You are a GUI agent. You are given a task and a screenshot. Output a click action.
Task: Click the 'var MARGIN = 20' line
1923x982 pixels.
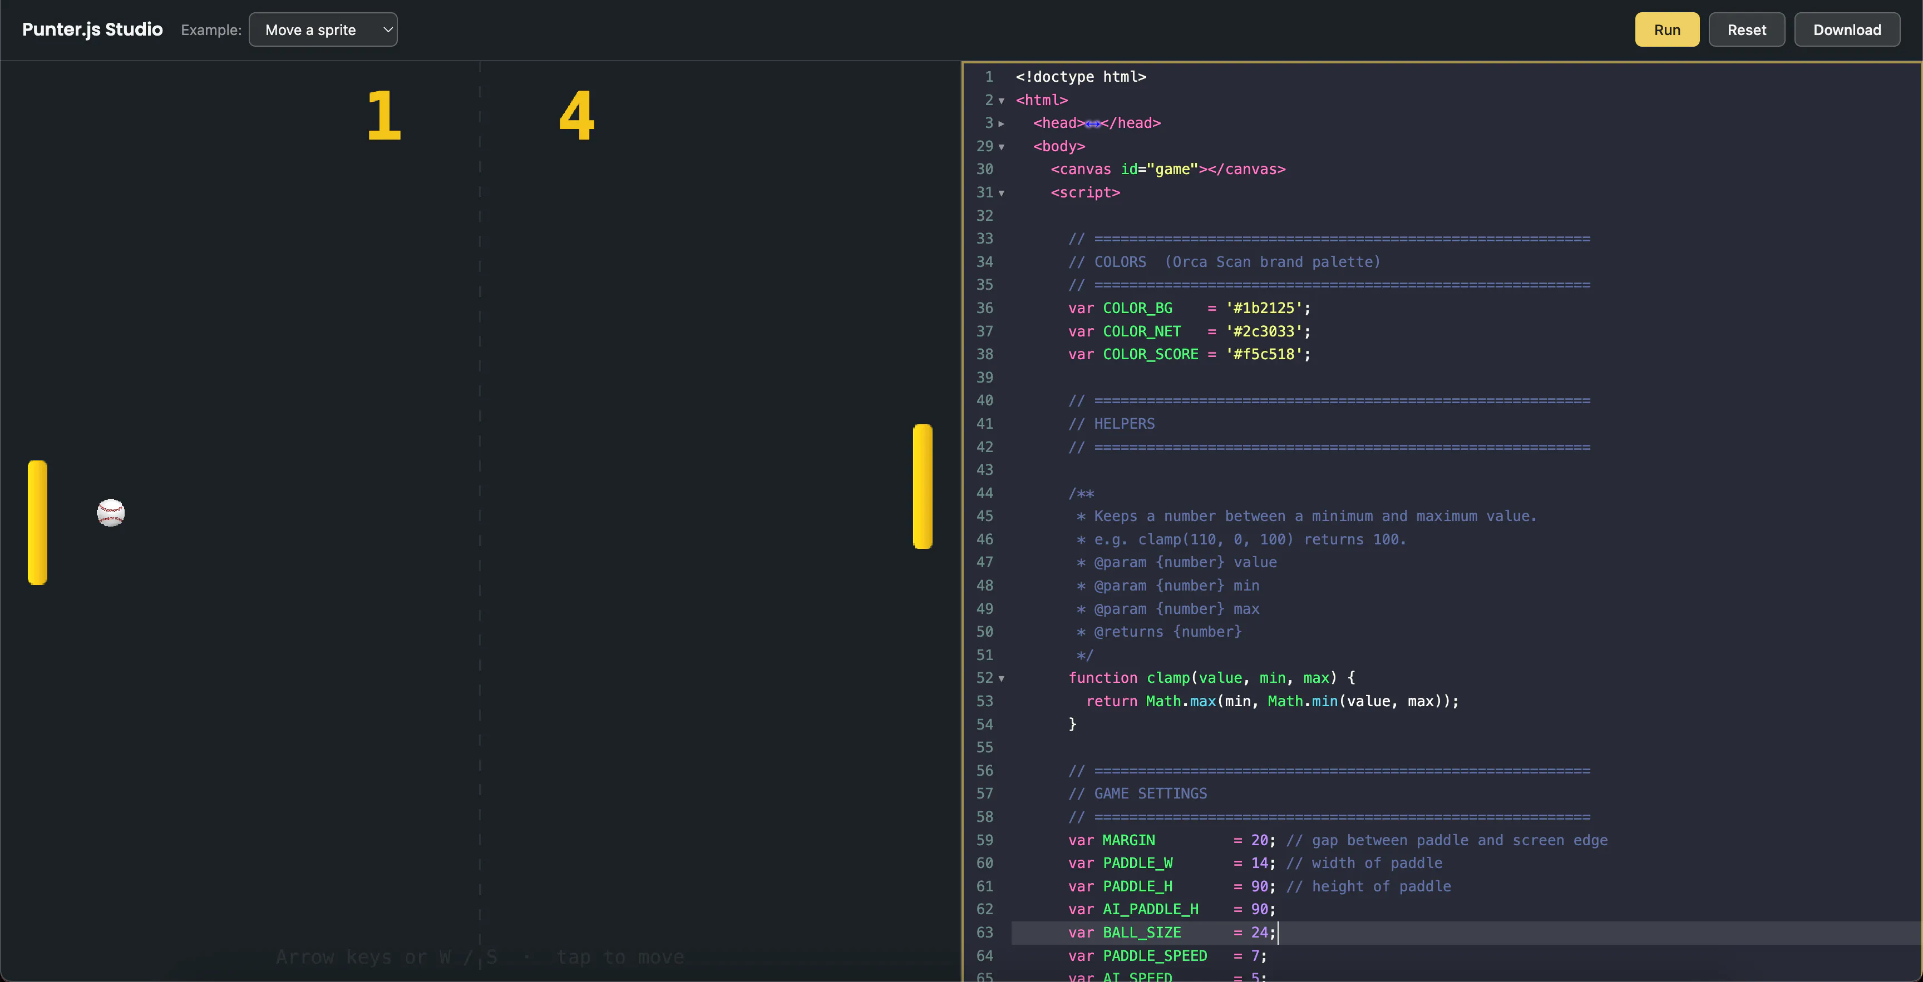[x=1338, y=840]
